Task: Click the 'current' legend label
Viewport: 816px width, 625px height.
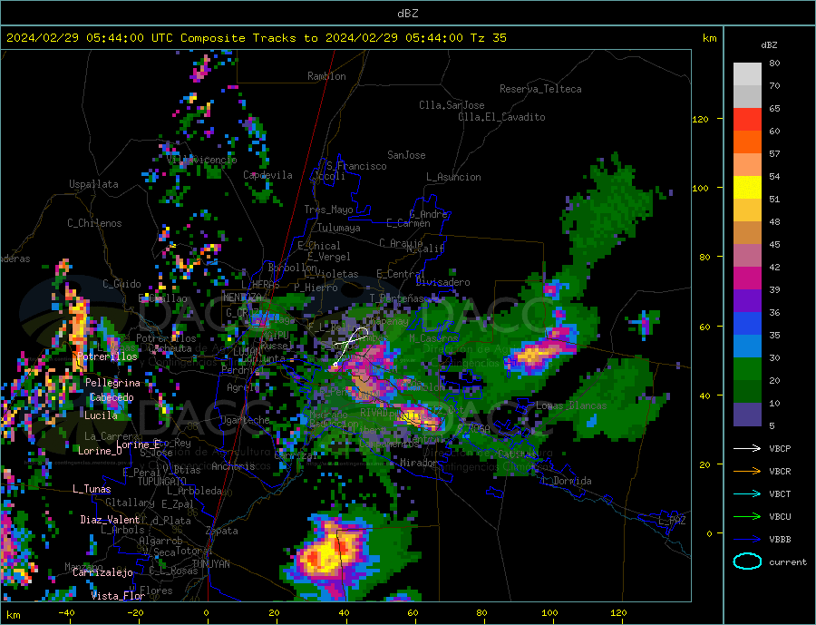Action: (787, 562)
